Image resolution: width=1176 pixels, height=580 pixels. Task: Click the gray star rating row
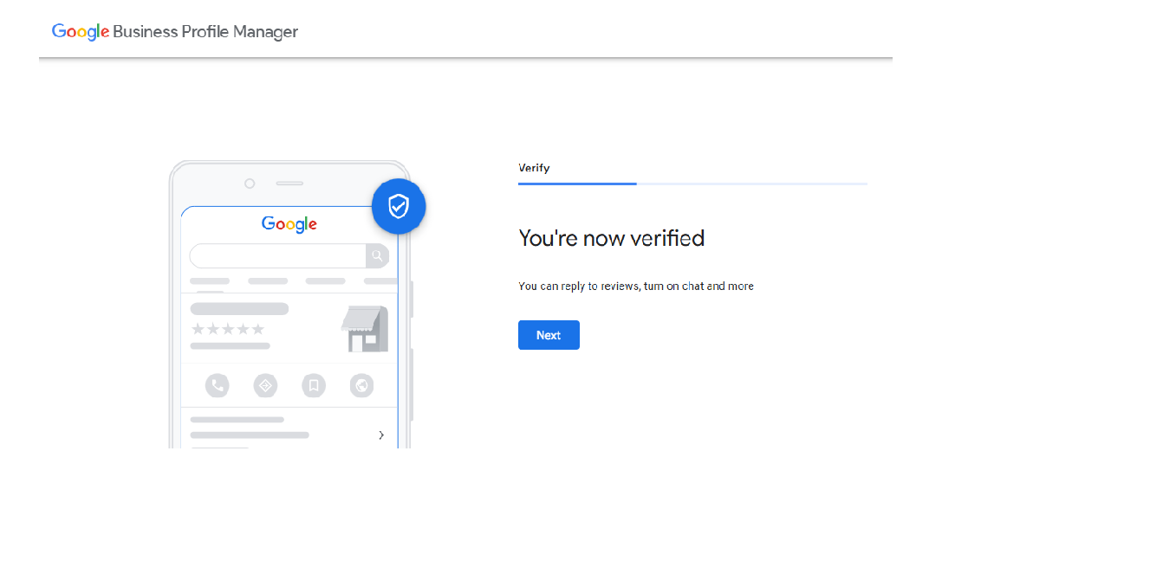pyautogui.click(x=227, y=329)
